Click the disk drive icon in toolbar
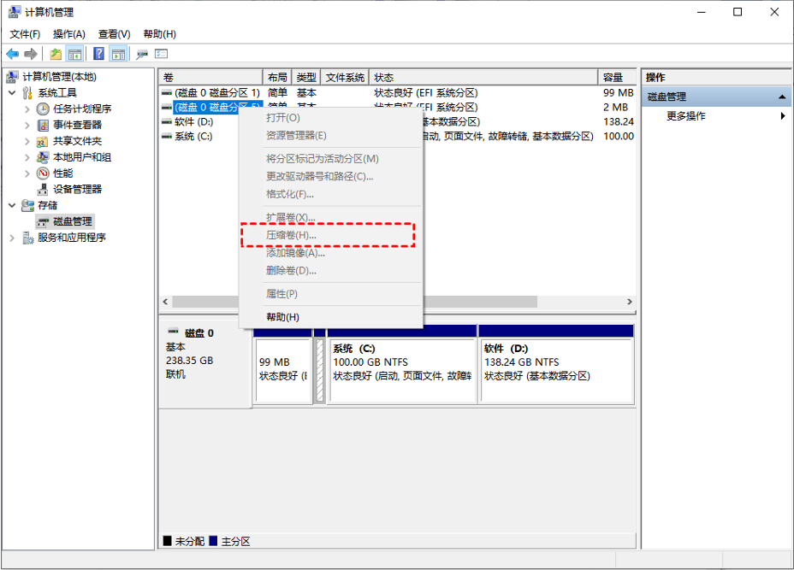This screenshot has height=570, width=794. [142, 54]
